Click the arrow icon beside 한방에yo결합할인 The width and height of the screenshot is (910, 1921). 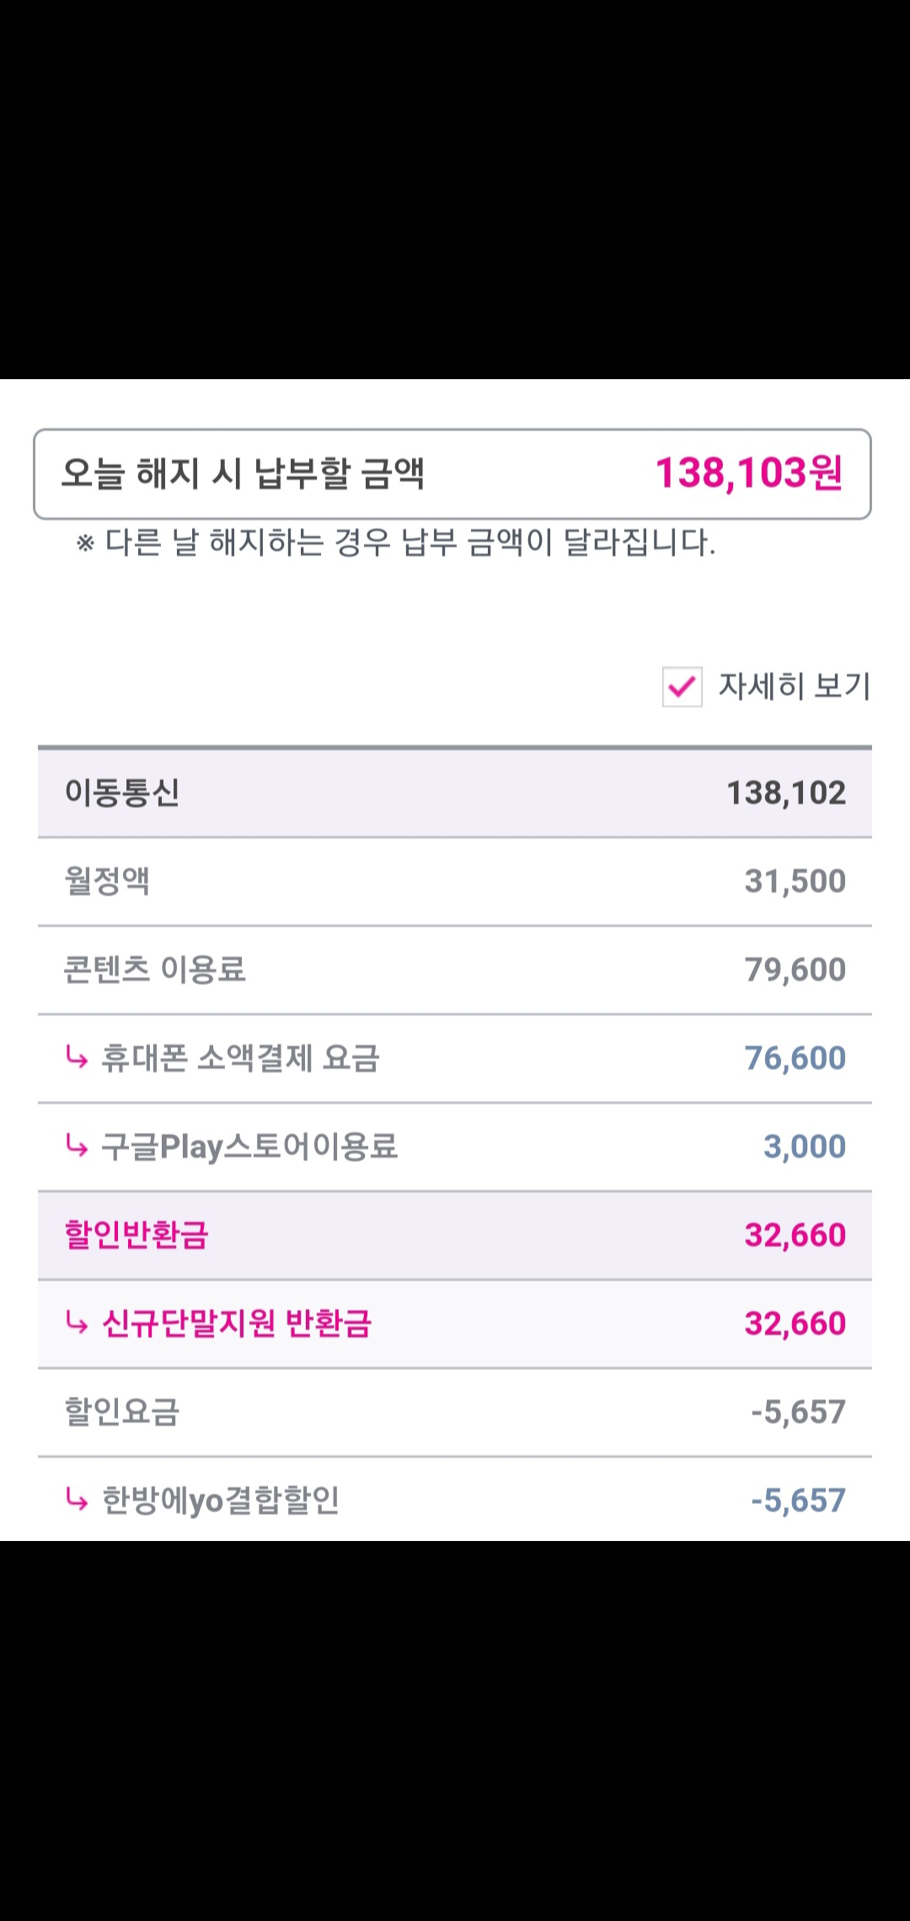pos(77,1500)
